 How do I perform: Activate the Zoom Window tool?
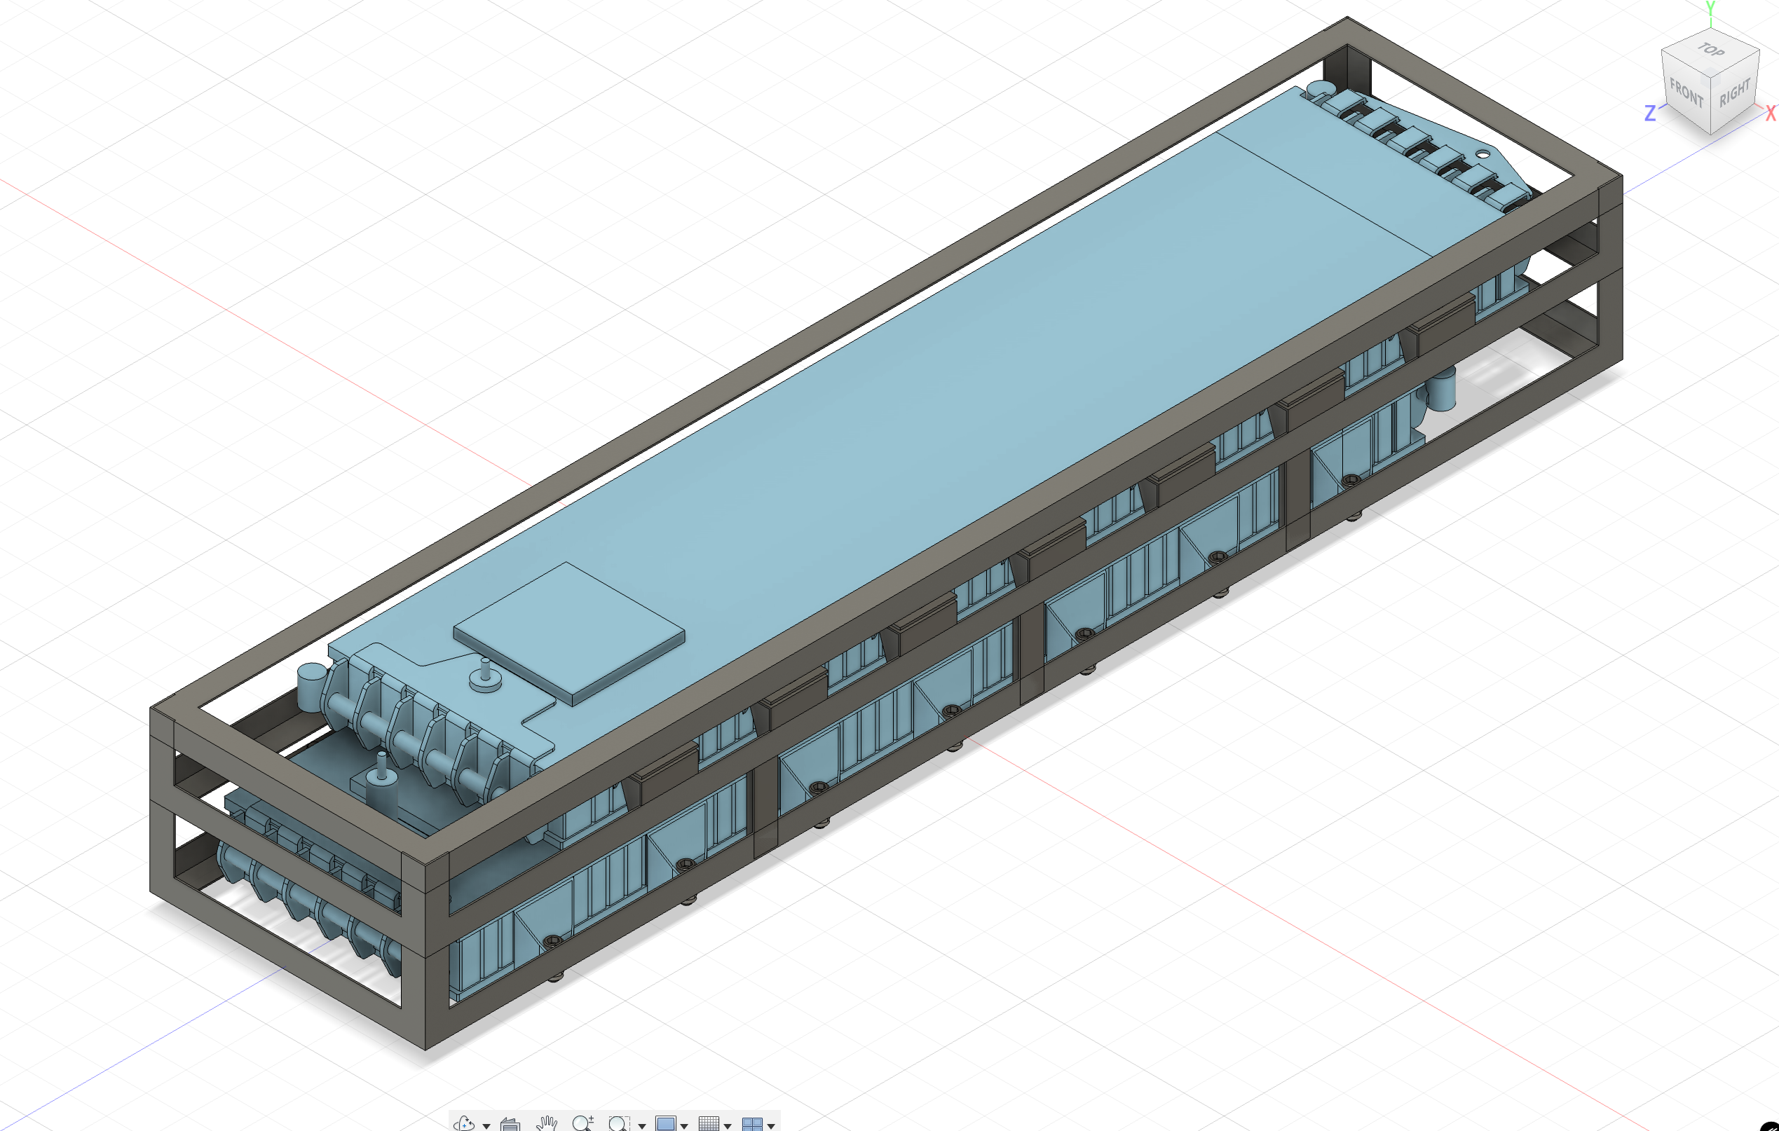click(x=618, y=1123)
